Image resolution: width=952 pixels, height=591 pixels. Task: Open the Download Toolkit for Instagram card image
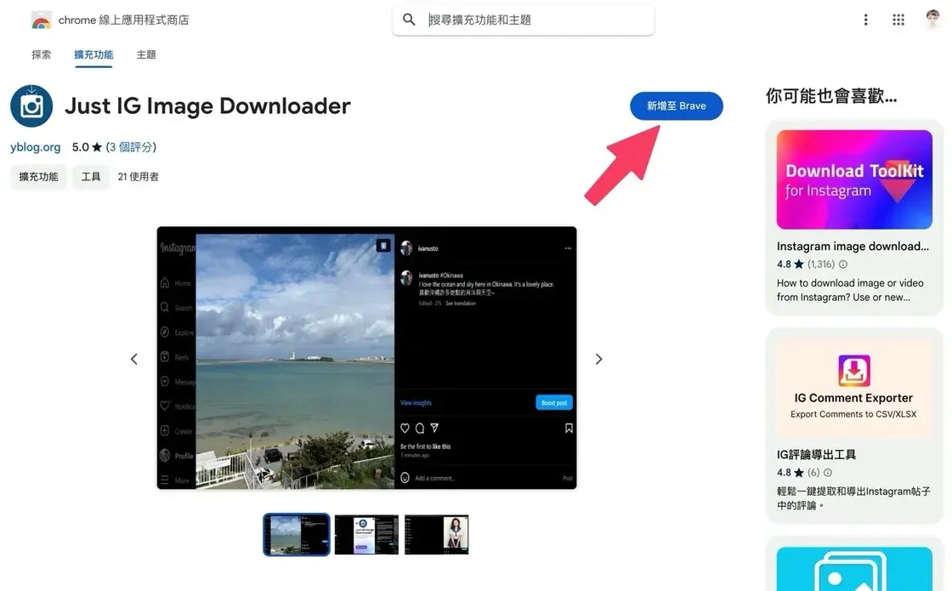[x=854, y=179]
